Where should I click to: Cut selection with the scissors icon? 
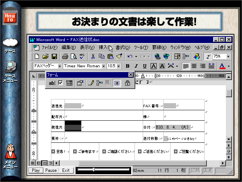point(93,56)
